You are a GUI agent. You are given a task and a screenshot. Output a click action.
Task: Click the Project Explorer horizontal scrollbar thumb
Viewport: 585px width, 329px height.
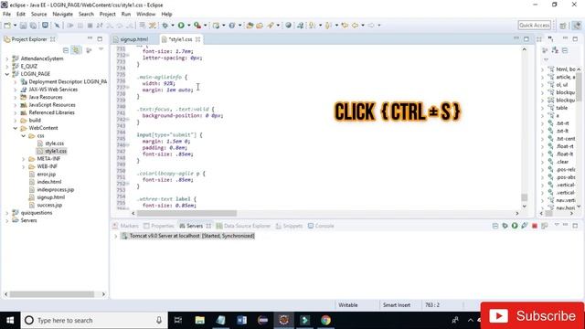[x=52, y=294]
